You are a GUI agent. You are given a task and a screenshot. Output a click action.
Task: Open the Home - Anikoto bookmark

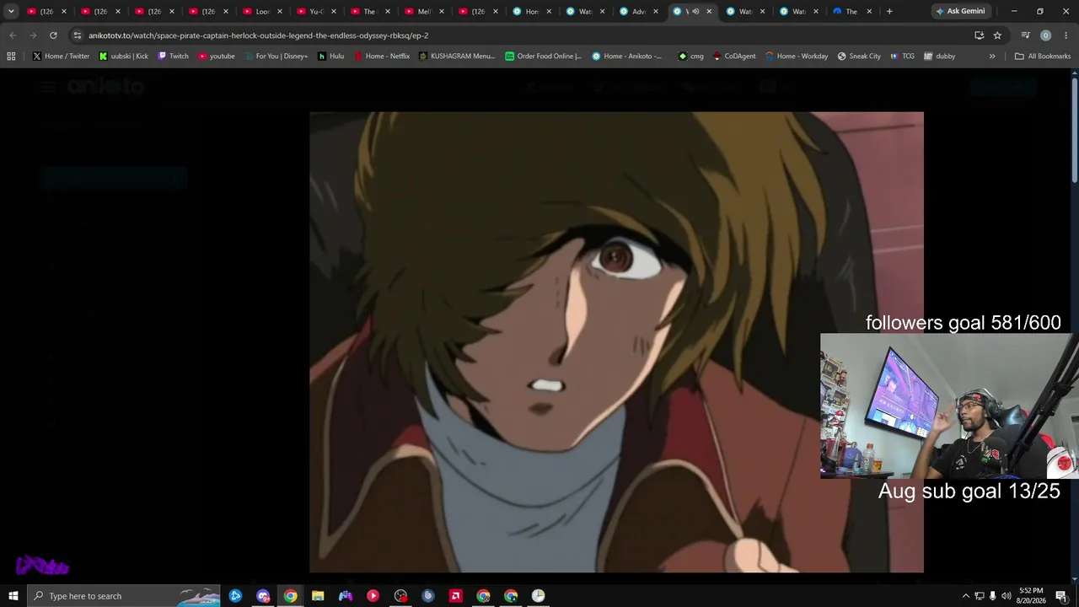tap(627, 56)
